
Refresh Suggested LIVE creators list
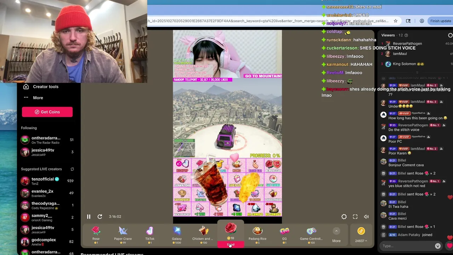(72, 169)
